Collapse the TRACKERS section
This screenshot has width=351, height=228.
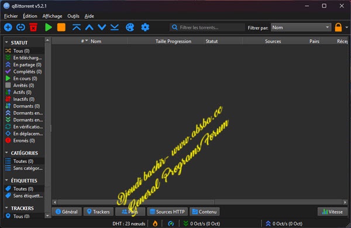(6, 208)
